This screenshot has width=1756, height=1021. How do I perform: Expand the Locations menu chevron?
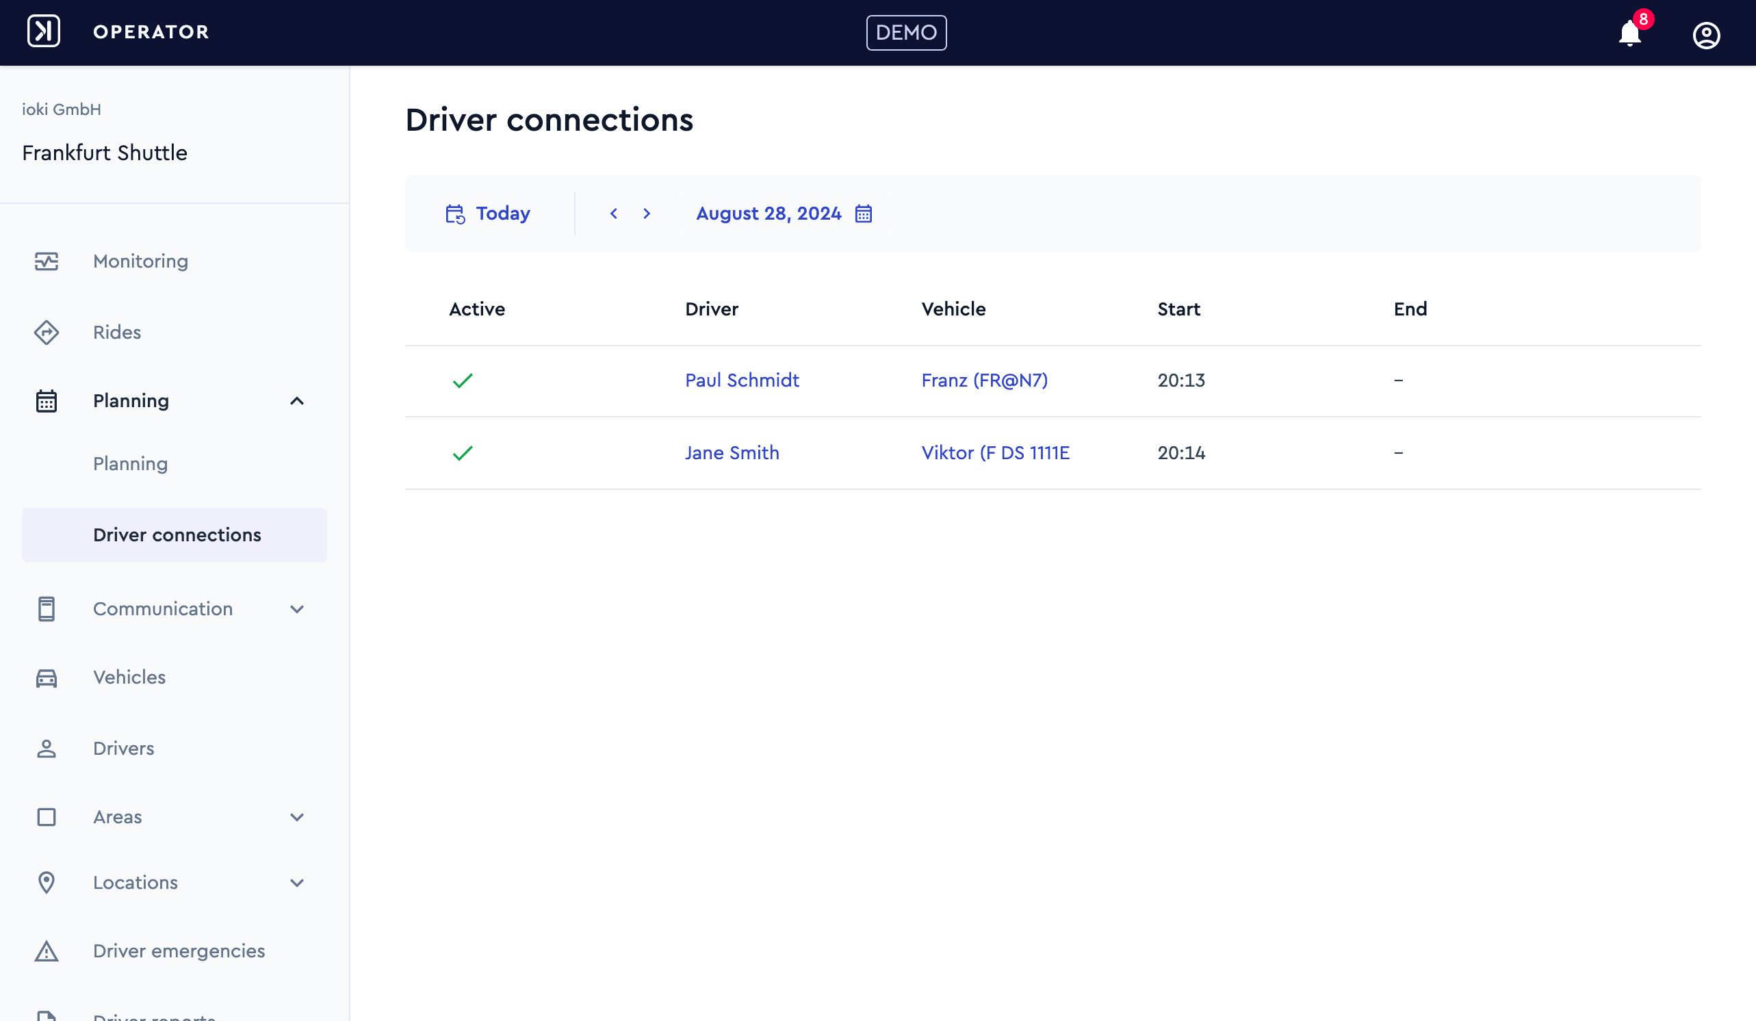point(297,883)
